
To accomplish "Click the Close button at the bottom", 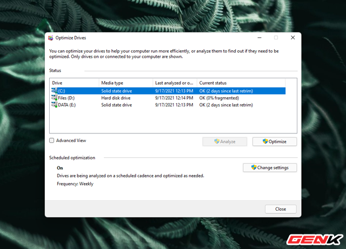I will [x=280, y=209].
